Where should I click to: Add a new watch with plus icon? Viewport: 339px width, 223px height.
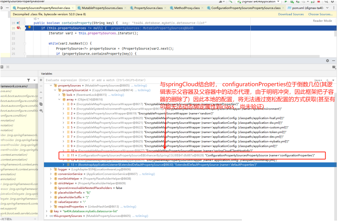point(41,80)
